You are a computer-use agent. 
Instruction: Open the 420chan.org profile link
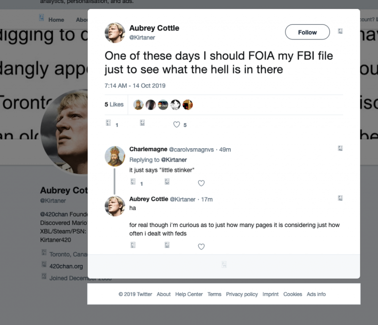coord(66,266)
